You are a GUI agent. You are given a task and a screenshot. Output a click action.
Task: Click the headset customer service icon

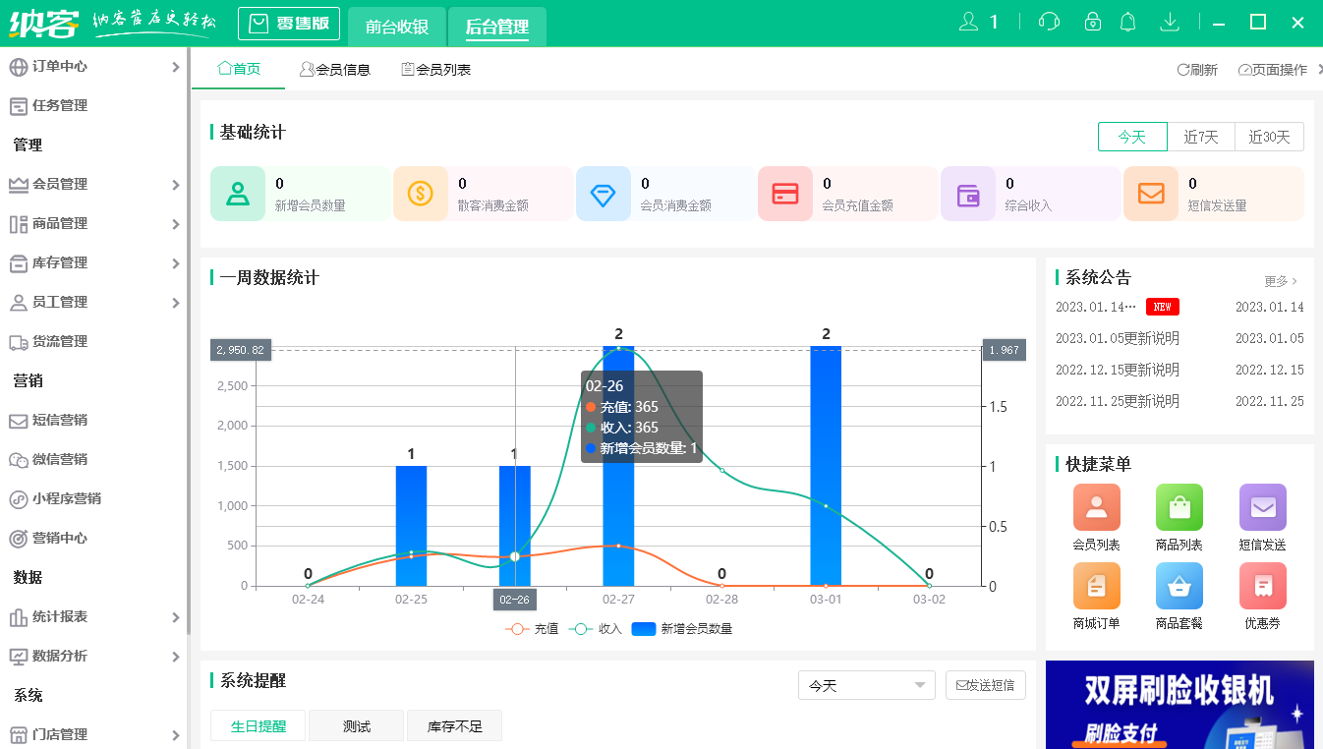point(1049,21)
